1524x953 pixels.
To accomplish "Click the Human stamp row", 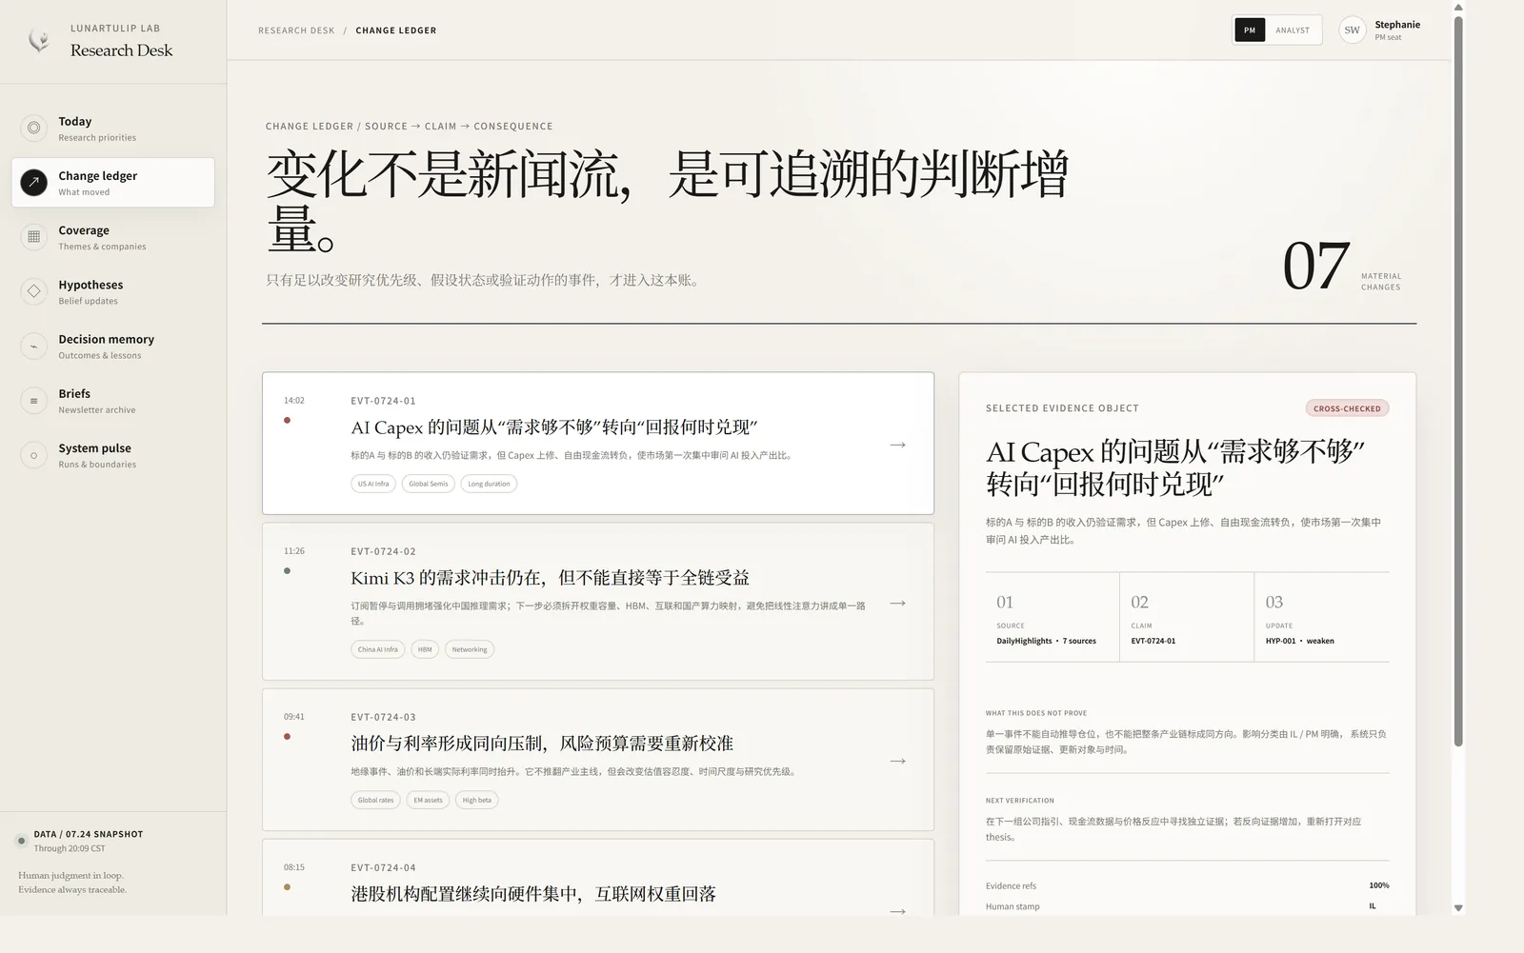I will tap(1187, 906).
